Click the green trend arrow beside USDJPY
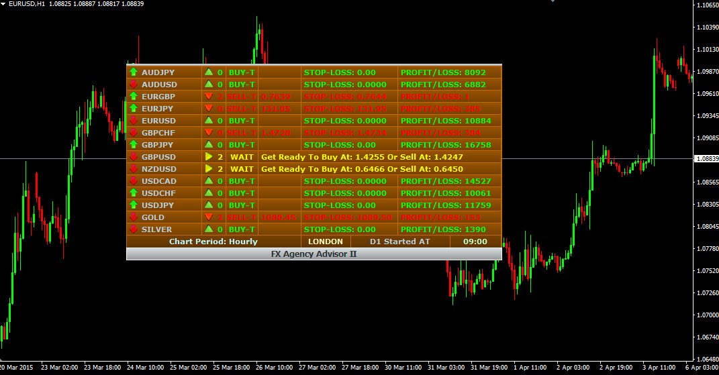719x375 pixels. [x=134, y=205]
